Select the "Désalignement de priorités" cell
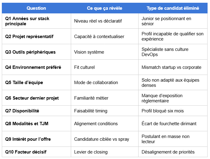 click(x=173, y=152)
